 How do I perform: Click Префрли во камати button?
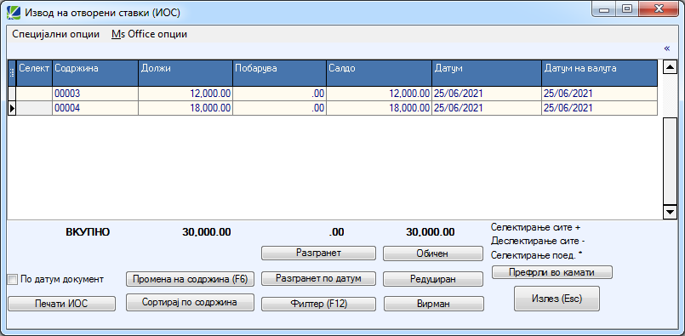(x=552, y=271)
